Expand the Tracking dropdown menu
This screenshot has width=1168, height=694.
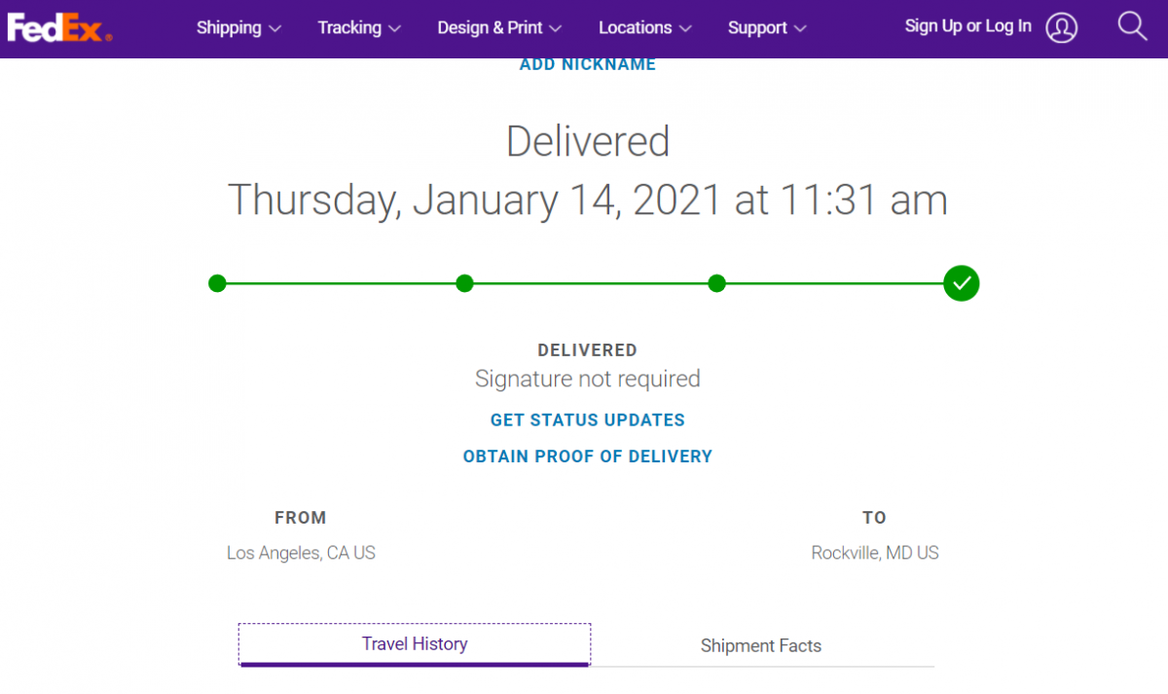pyautogui.click(x=359, y=28)
